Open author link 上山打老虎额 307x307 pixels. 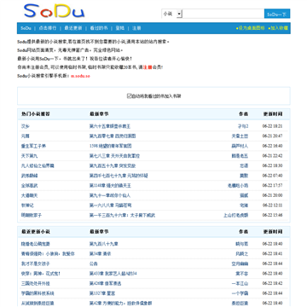(235, 215)
